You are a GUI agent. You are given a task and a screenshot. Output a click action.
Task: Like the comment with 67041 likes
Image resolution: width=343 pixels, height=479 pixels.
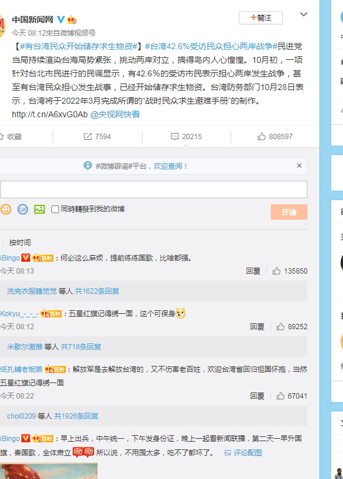pos(292,396)
